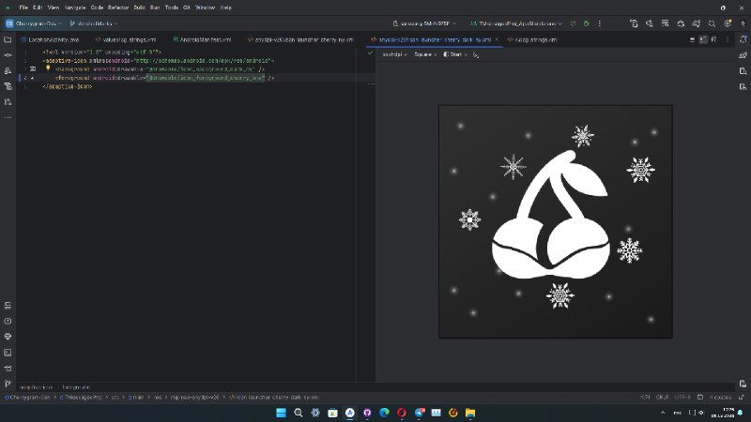
Task: Show more tool windows ellipsis in left sidebar
Action: (8, 117)
